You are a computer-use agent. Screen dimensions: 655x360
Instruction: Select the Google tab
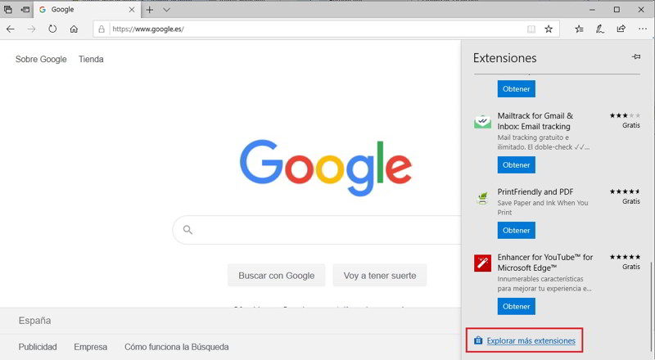tap(82, 9)
